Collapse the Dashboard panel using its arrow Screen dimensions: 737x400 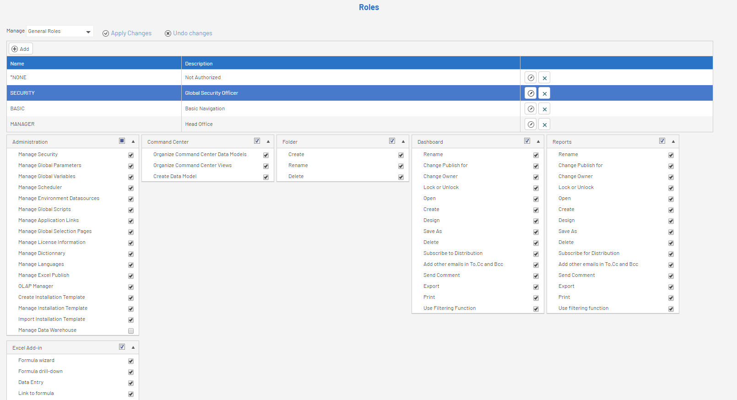[538, 141]
